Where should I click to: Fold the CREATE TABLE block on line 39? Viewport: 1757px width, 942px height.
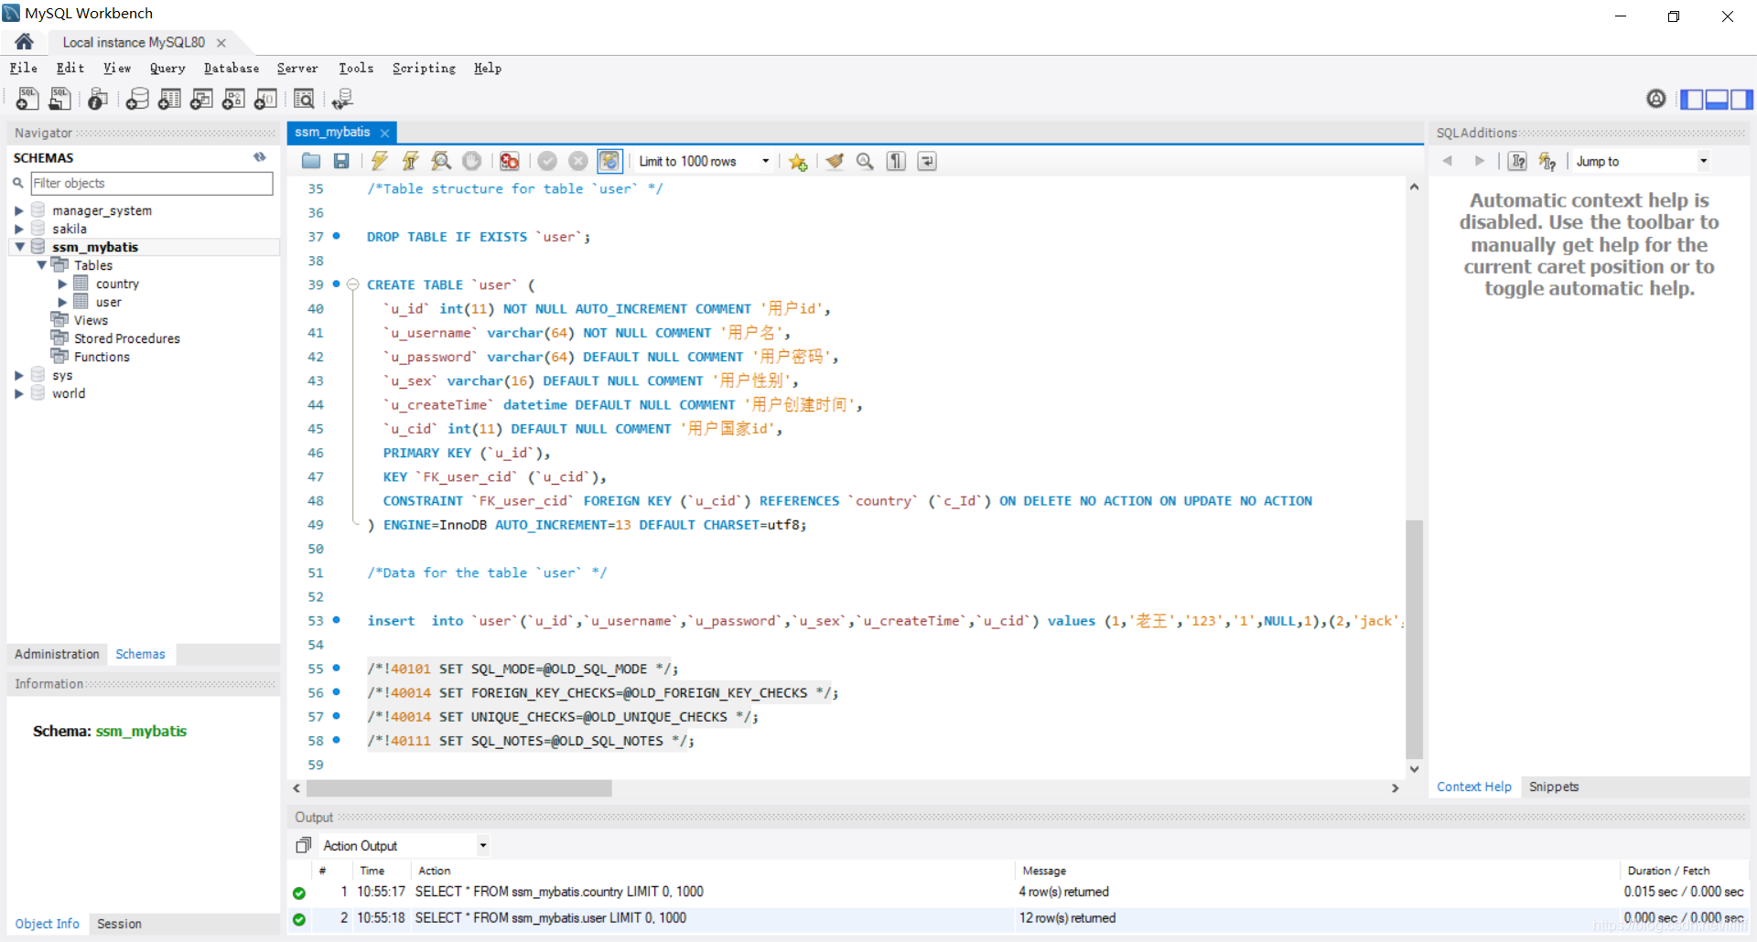click(x=352, y=284)
